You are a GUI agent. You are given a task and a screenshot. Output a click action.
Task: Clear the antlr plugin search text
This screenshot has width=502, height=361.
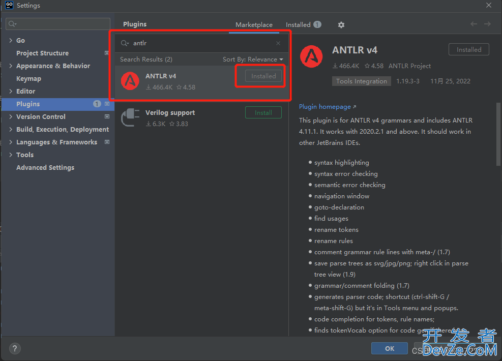click(x=278, y=43)
